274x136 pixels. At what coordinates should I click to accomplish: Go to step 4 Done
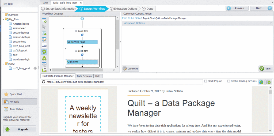tap(148, 9)
